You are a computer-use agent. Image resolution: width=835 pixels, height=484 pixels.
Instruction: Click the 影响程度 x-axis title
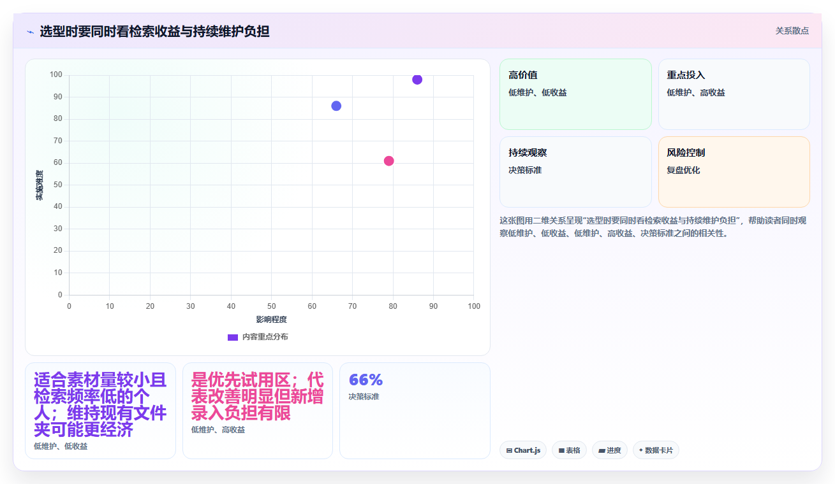pos(272,320)
